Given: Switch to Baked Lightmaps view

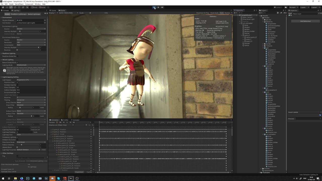Looking at the screenshot, I should point(34,14).
